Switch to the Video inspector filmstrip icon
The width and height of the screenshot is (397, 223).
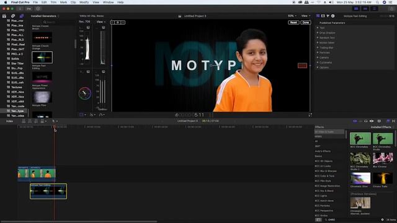[x=323, y=16]
